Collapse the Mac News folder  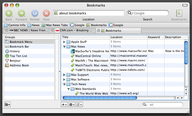[64, 47]
